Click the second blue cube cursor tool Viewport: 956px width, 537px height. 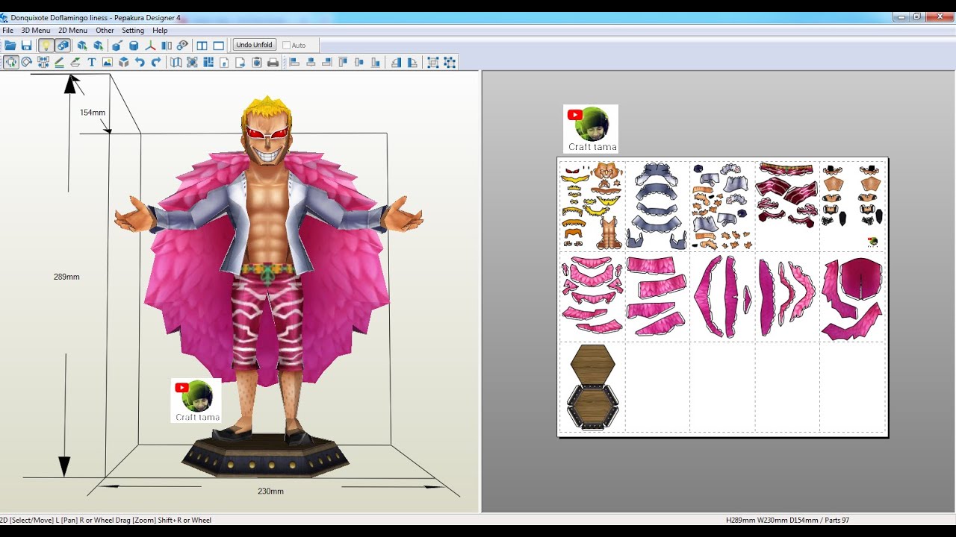pyautogui.click(x=99, y=45)
